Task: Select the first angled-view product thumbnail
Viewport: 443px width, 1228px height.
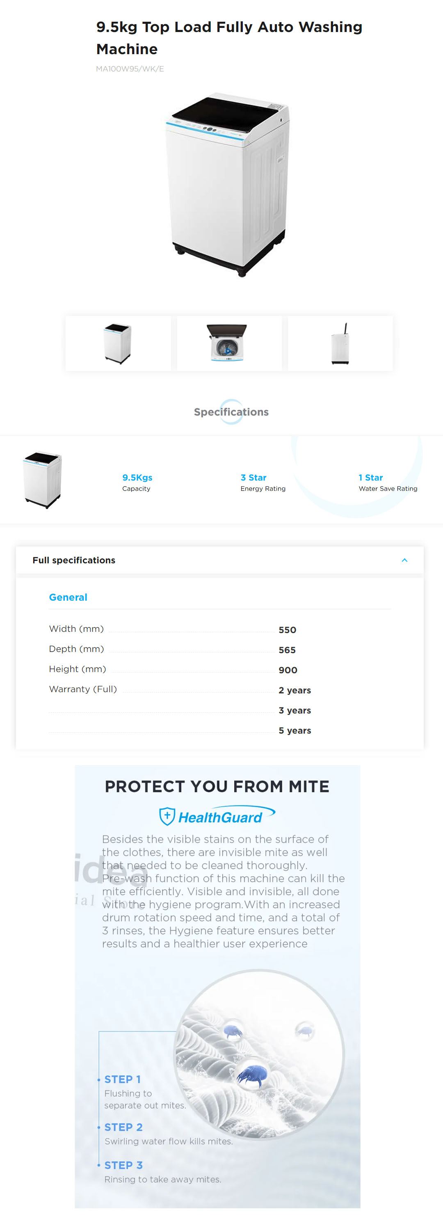Action: click(118, 343)
